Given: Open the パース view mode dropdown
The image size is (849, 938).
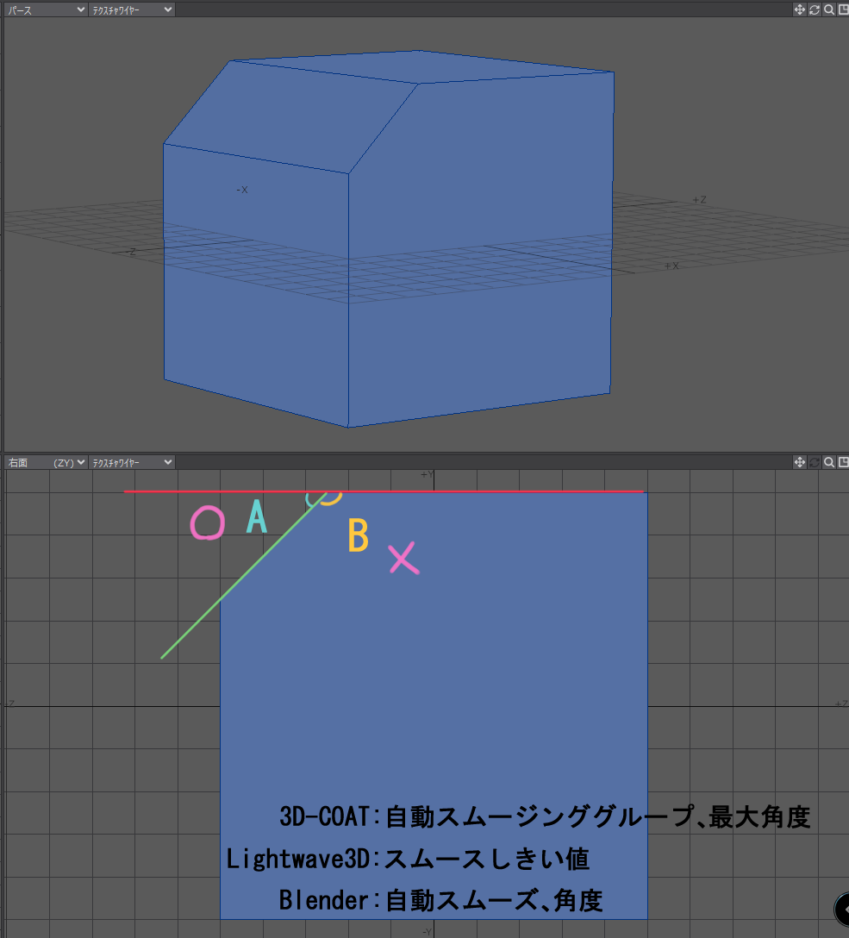Looking at the screenshot, I should [x=43, y=9].
